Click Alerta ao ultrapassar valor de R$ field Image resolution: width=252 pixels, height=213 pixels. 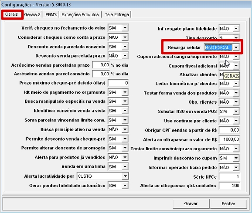pyautogui.click(x=229, y=139)
